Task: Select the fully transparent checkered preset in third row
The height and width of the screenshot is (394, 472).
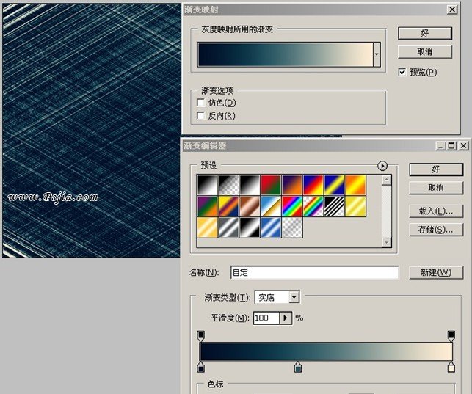Action: point(291,227)
